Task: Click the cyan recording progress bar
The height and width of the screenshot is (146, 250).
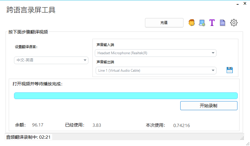Action: (126, 96)
